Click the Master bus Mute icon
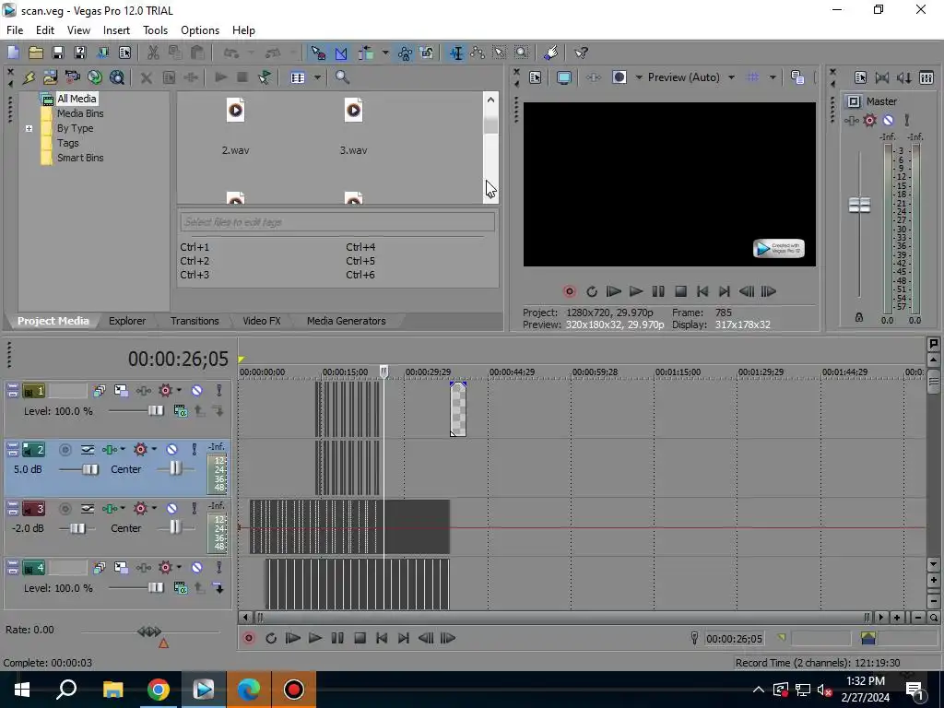944x708 pixels. point(888,121)
